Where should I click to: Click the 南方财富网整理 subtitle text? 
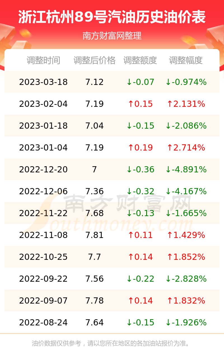112,36
